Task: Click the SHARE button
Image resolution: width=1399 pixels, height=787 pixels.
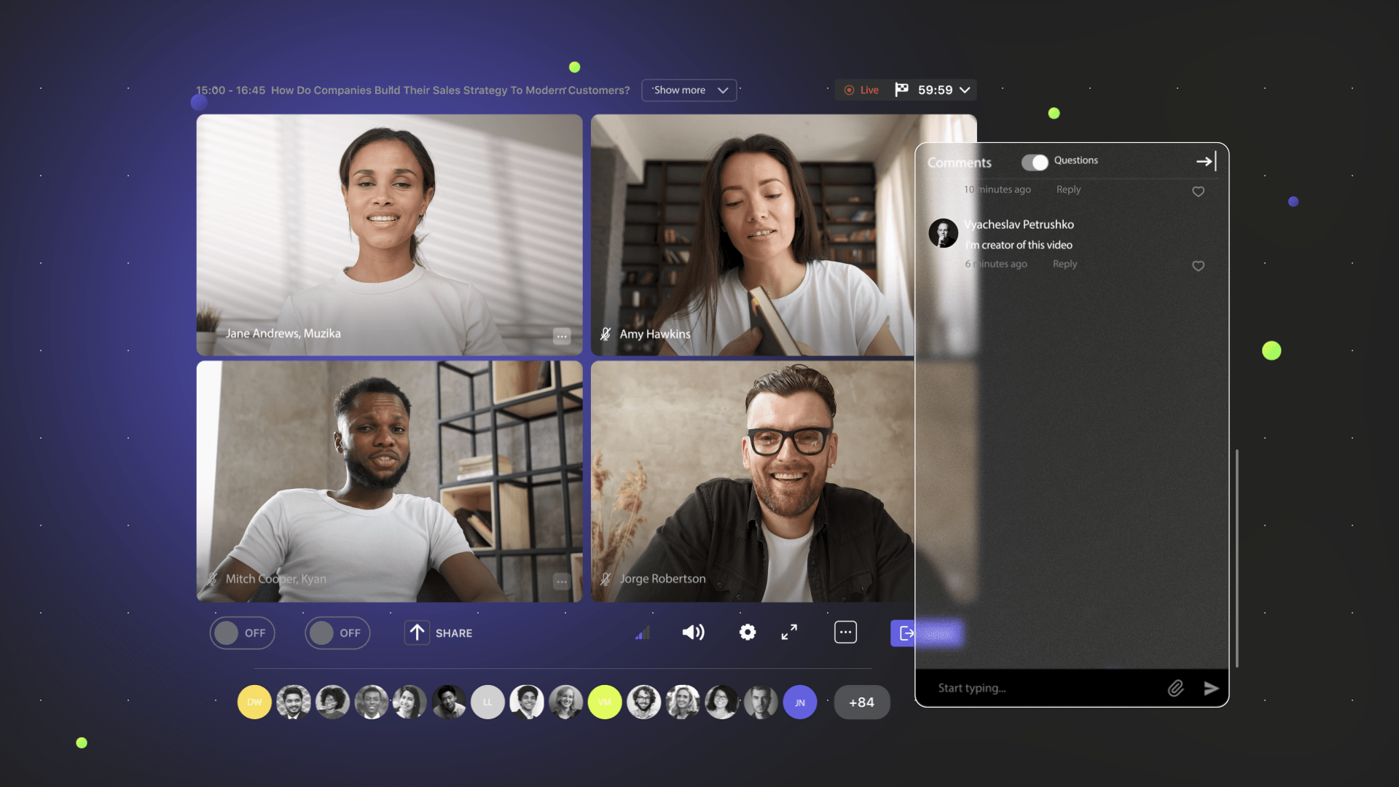Action: 439,633
